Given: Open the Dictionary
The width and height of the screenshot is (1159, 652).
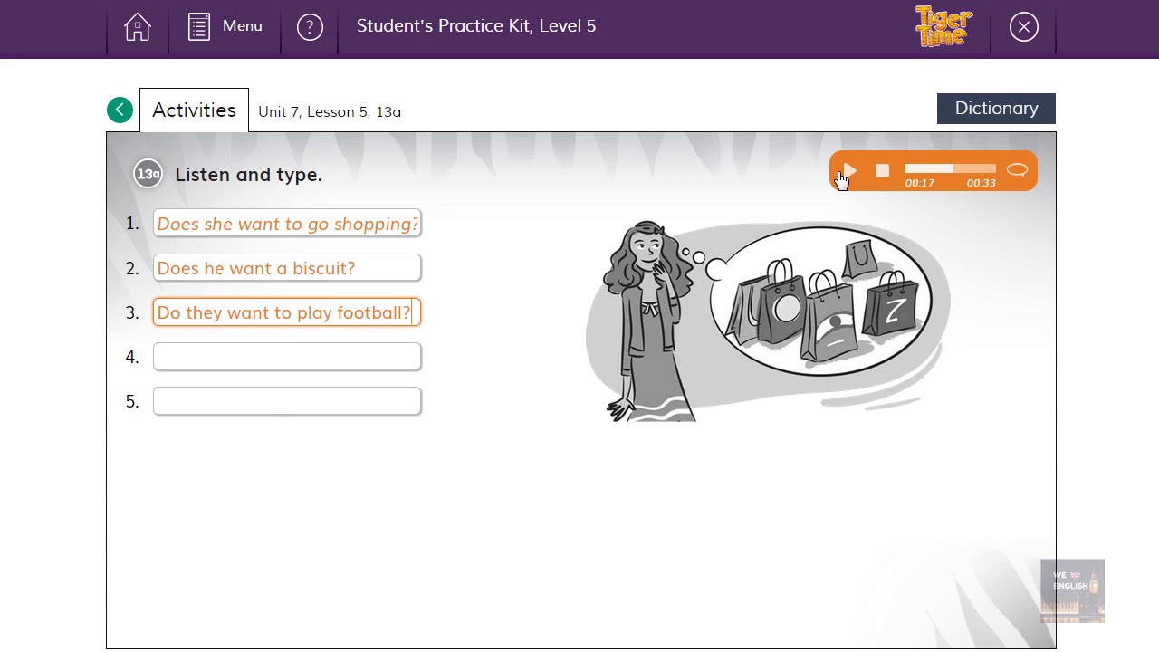Looking at the screenshot, I should [x=996, y=109].
